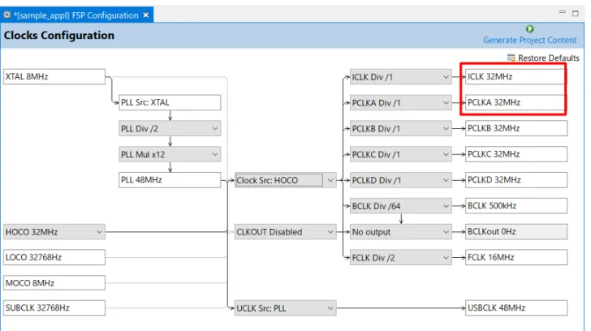The height and width of the screenshot is (331, 591).
Task: Expand the PLL Div /2 dropdown
Action: click(x=170, y=128)
